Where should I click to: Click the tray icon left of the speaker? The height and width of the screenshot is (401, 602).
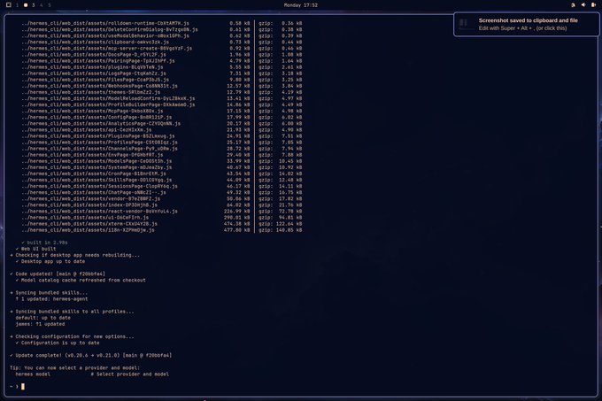(573, 5)
